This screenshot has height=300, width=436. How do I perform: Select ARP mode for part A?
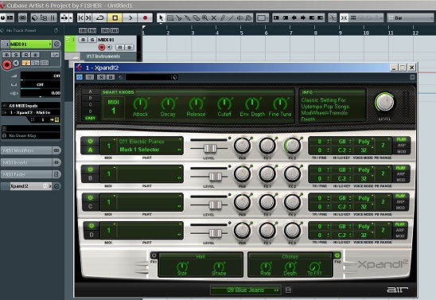point(401,146)
